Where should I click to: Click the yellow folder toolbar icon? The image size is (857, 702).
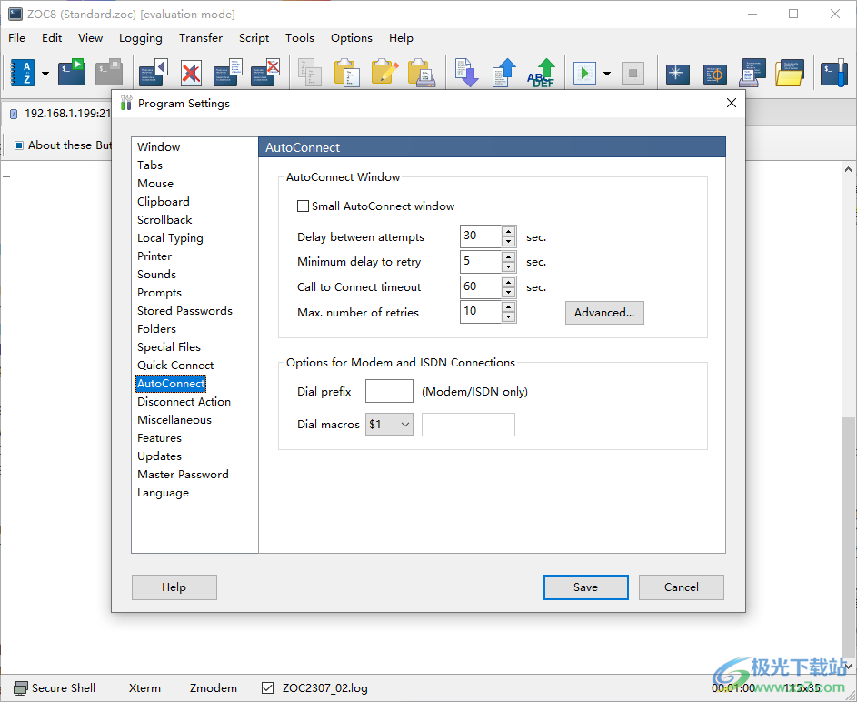(x=790, y=73)
